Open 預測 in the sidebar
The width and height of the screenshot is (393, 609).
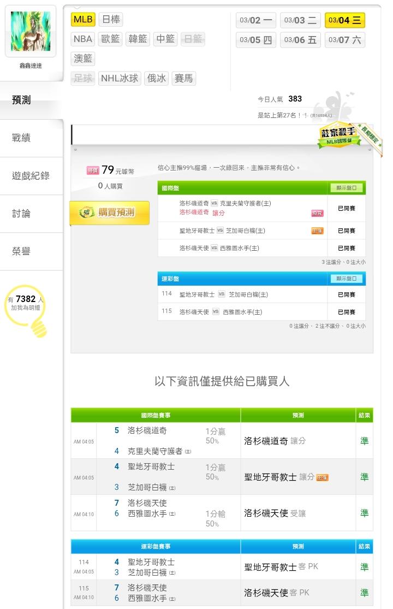(x=31, y=100)
